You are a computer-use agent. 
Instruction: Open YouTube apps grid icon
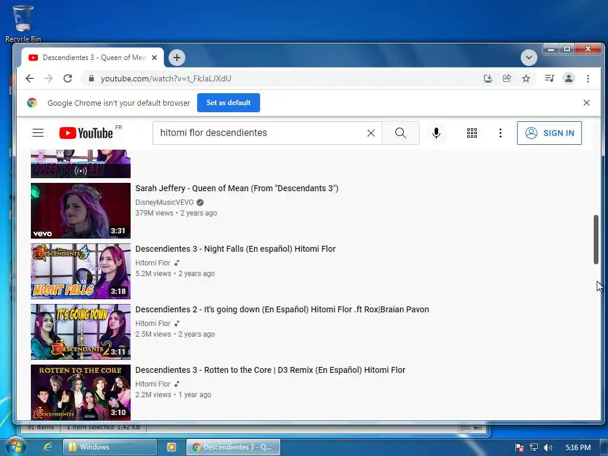click(x=472, y=133)
